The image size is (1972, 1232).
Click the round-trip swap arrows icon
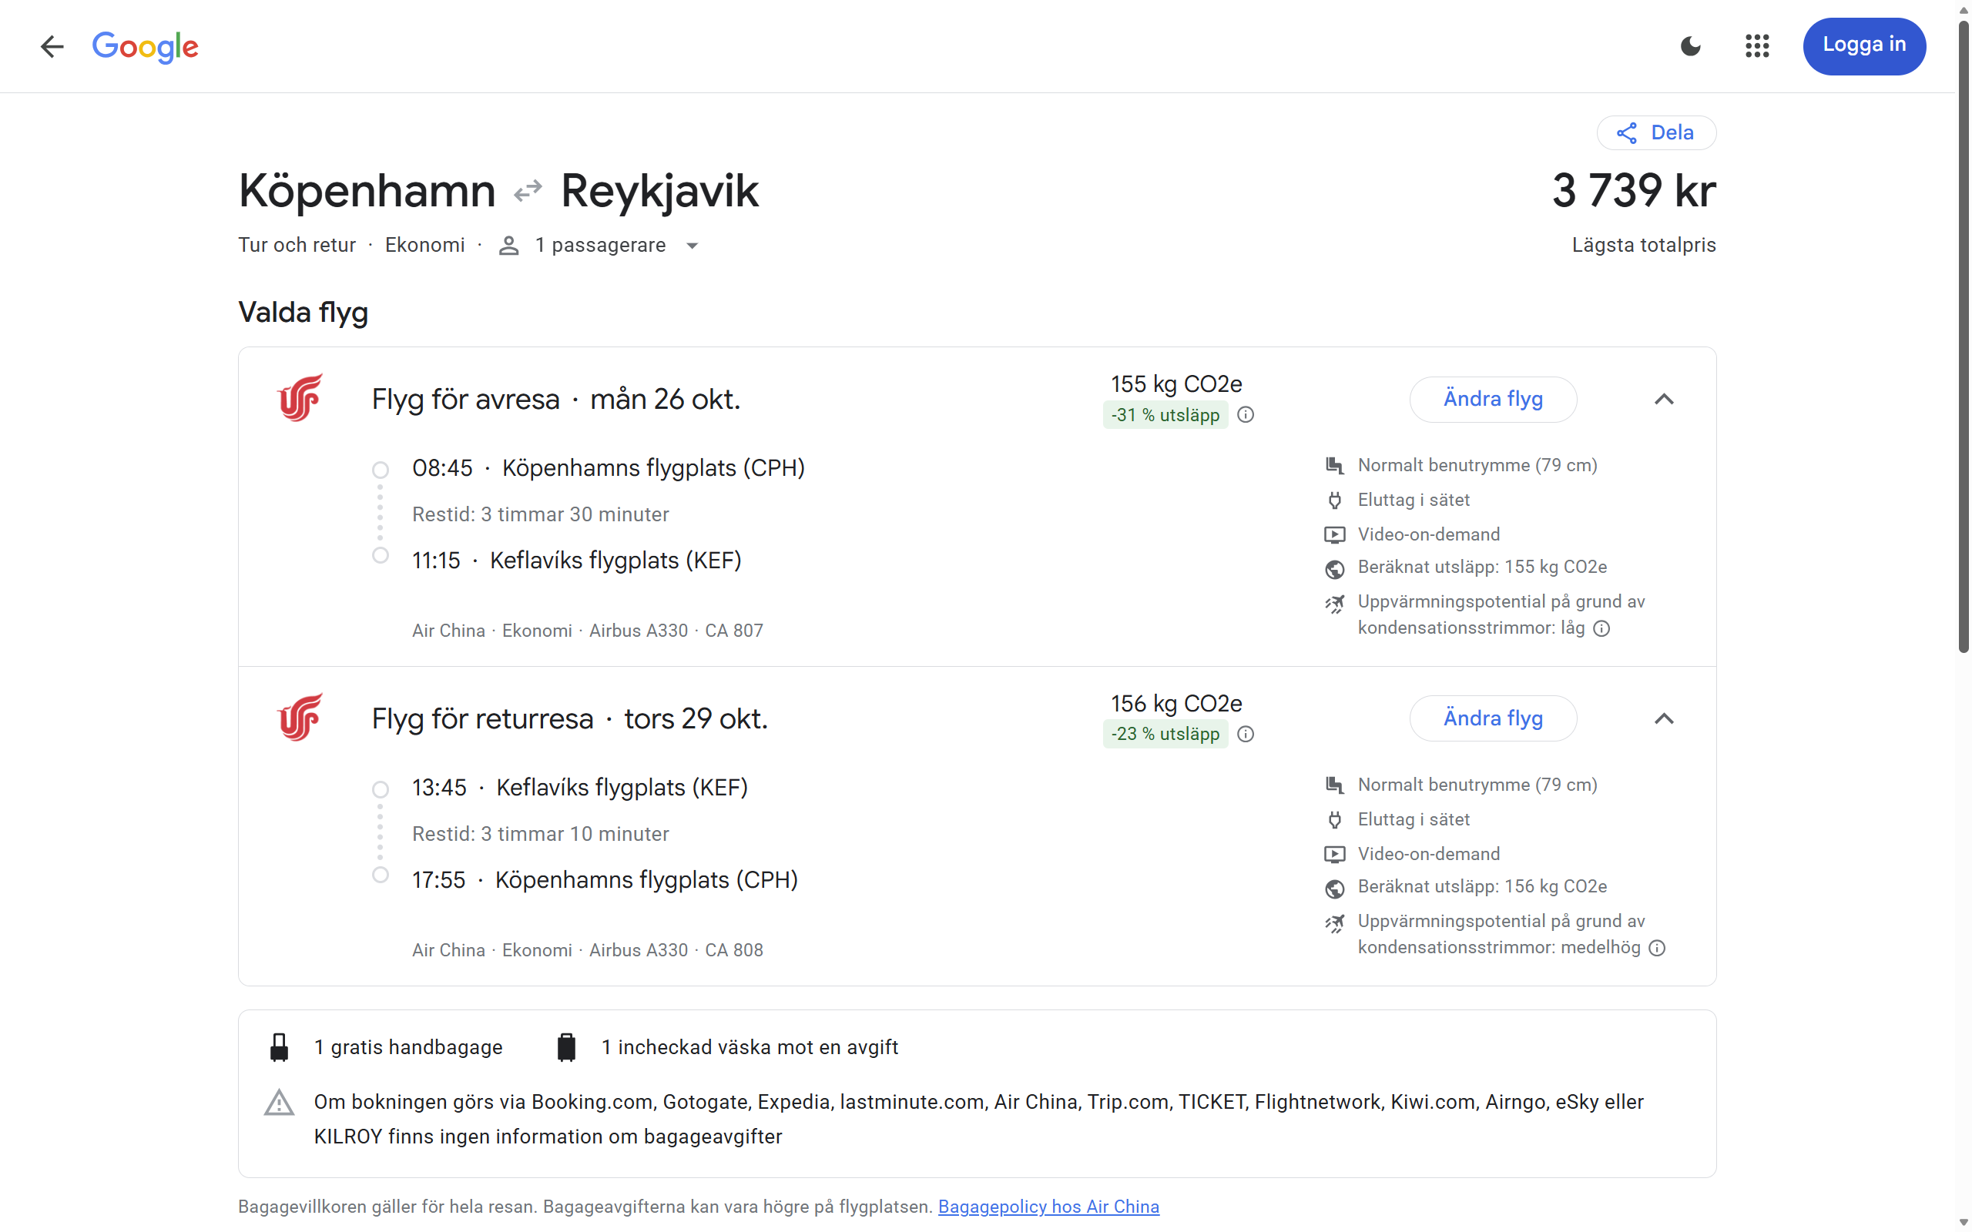[528, 192]
